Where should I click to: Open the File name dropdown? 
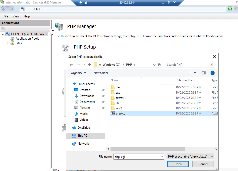point(162,157)
